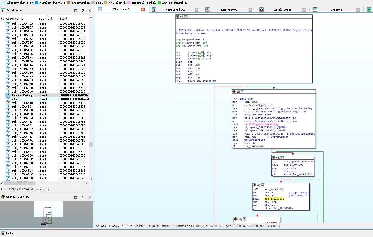
Task: Open the Imports tab
Action: point(336,10)
